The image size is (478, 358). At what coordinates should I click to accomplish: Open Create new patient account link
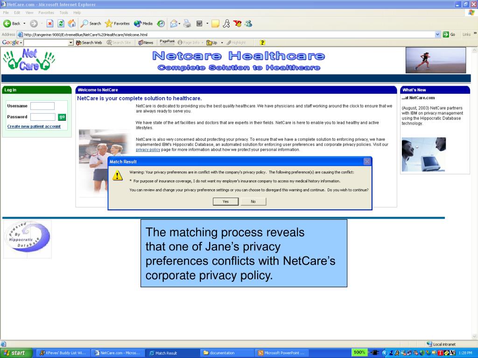pyautogui.click(x=34, y=126)
